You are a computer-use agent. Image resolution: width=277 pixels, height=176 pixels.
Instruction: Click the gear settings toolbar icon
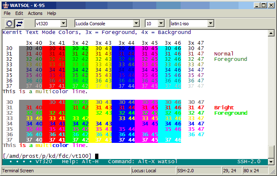point(9,23)
